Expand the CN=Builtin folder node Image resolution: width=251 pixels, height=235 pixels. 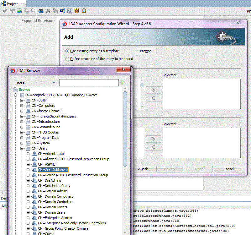pos(22,100)
